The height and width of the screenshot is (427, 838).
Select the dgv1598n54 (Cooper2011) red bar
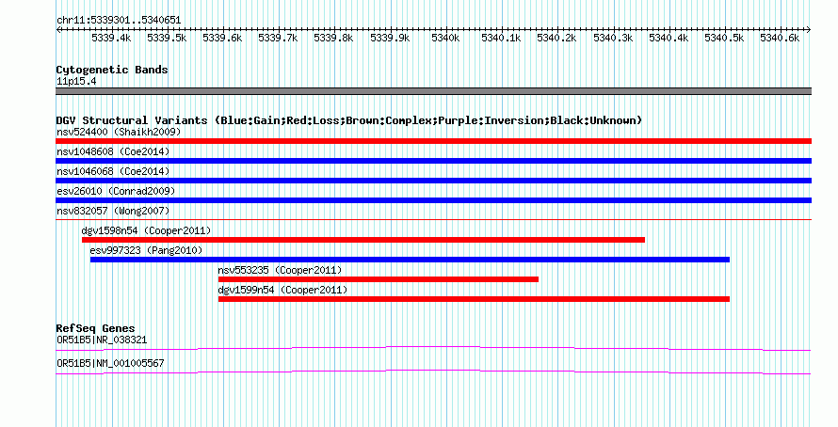[x=363, y=240]
